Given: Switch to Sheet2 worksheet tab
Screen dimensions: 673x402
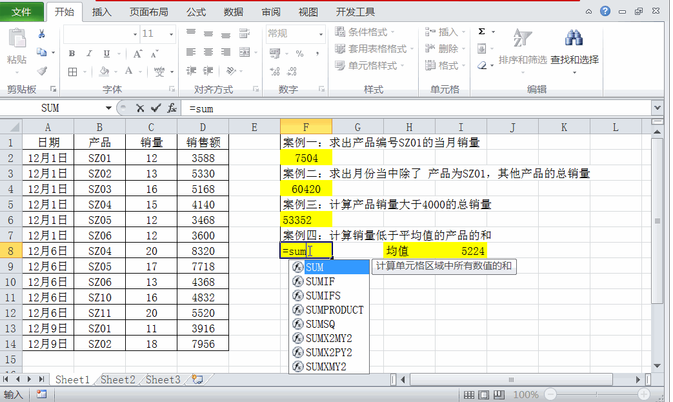Looking at the screenshot, I should click(x=117, y=379).
